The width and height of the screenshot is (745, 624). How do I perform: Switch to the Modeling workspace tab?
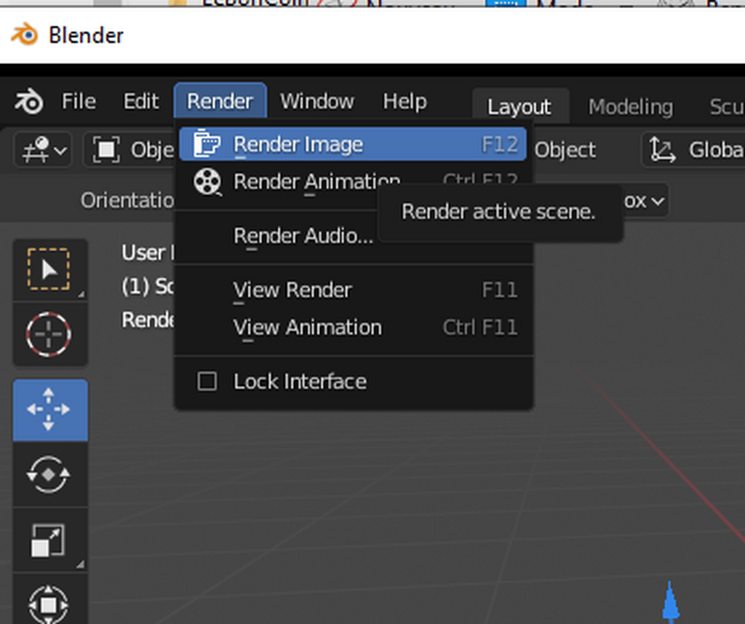[631, 106]
